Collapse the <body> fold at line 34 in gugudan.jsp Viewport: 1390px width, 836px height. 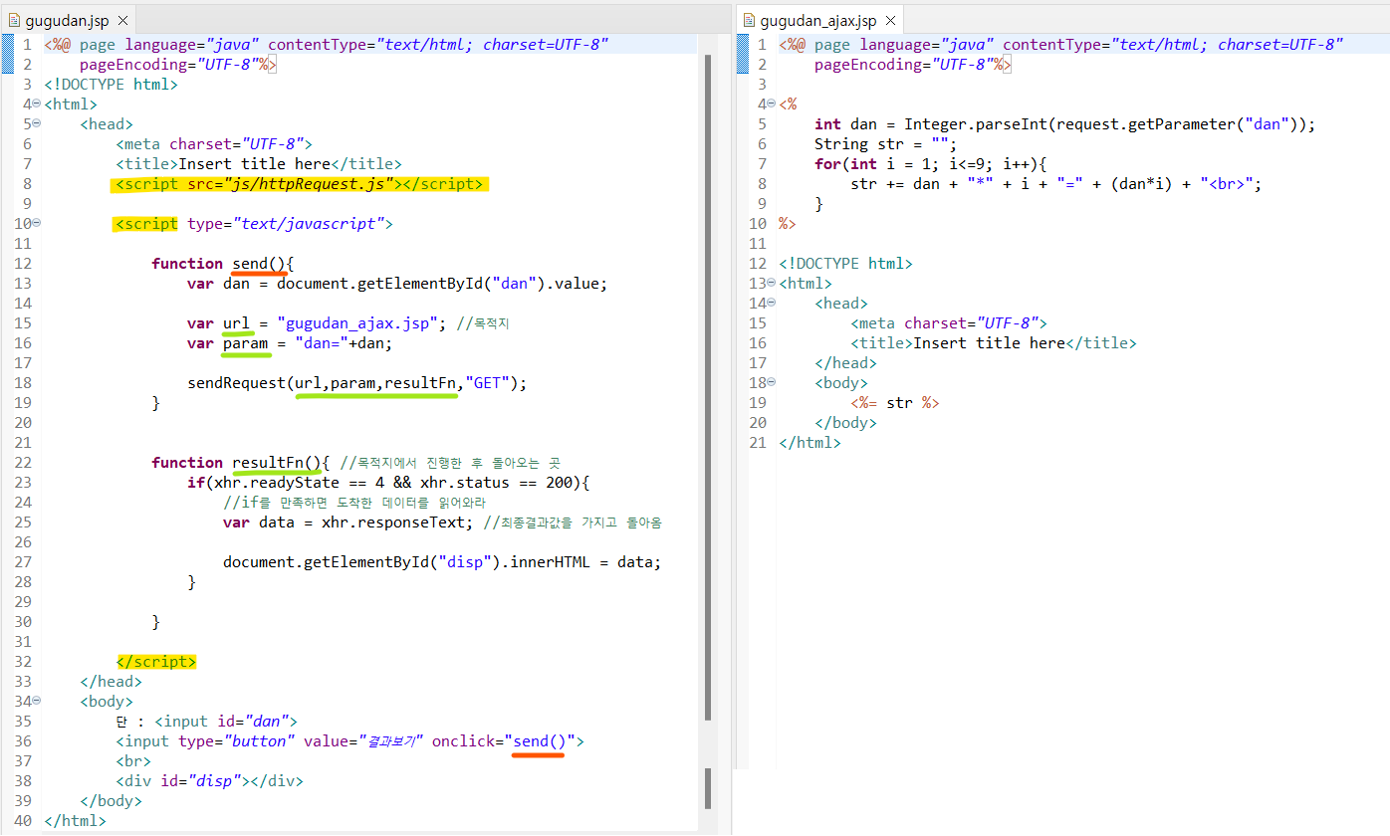(37, 701)
